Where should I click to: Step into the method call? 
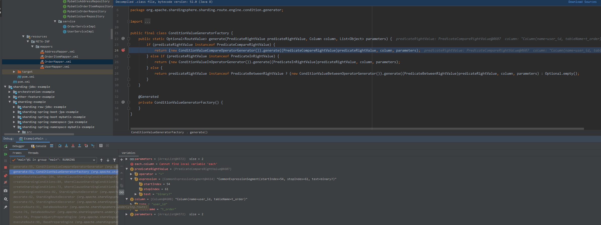tap(66, 146)
